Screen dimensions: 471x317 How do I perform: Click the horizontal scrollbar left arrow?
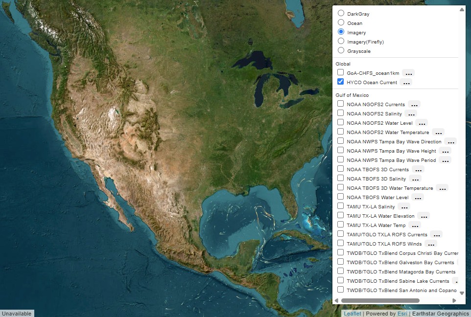point(336,300)
